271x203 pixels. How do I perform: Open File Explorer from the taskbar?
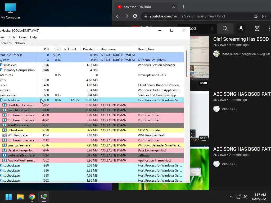click(x=20, y=197)
